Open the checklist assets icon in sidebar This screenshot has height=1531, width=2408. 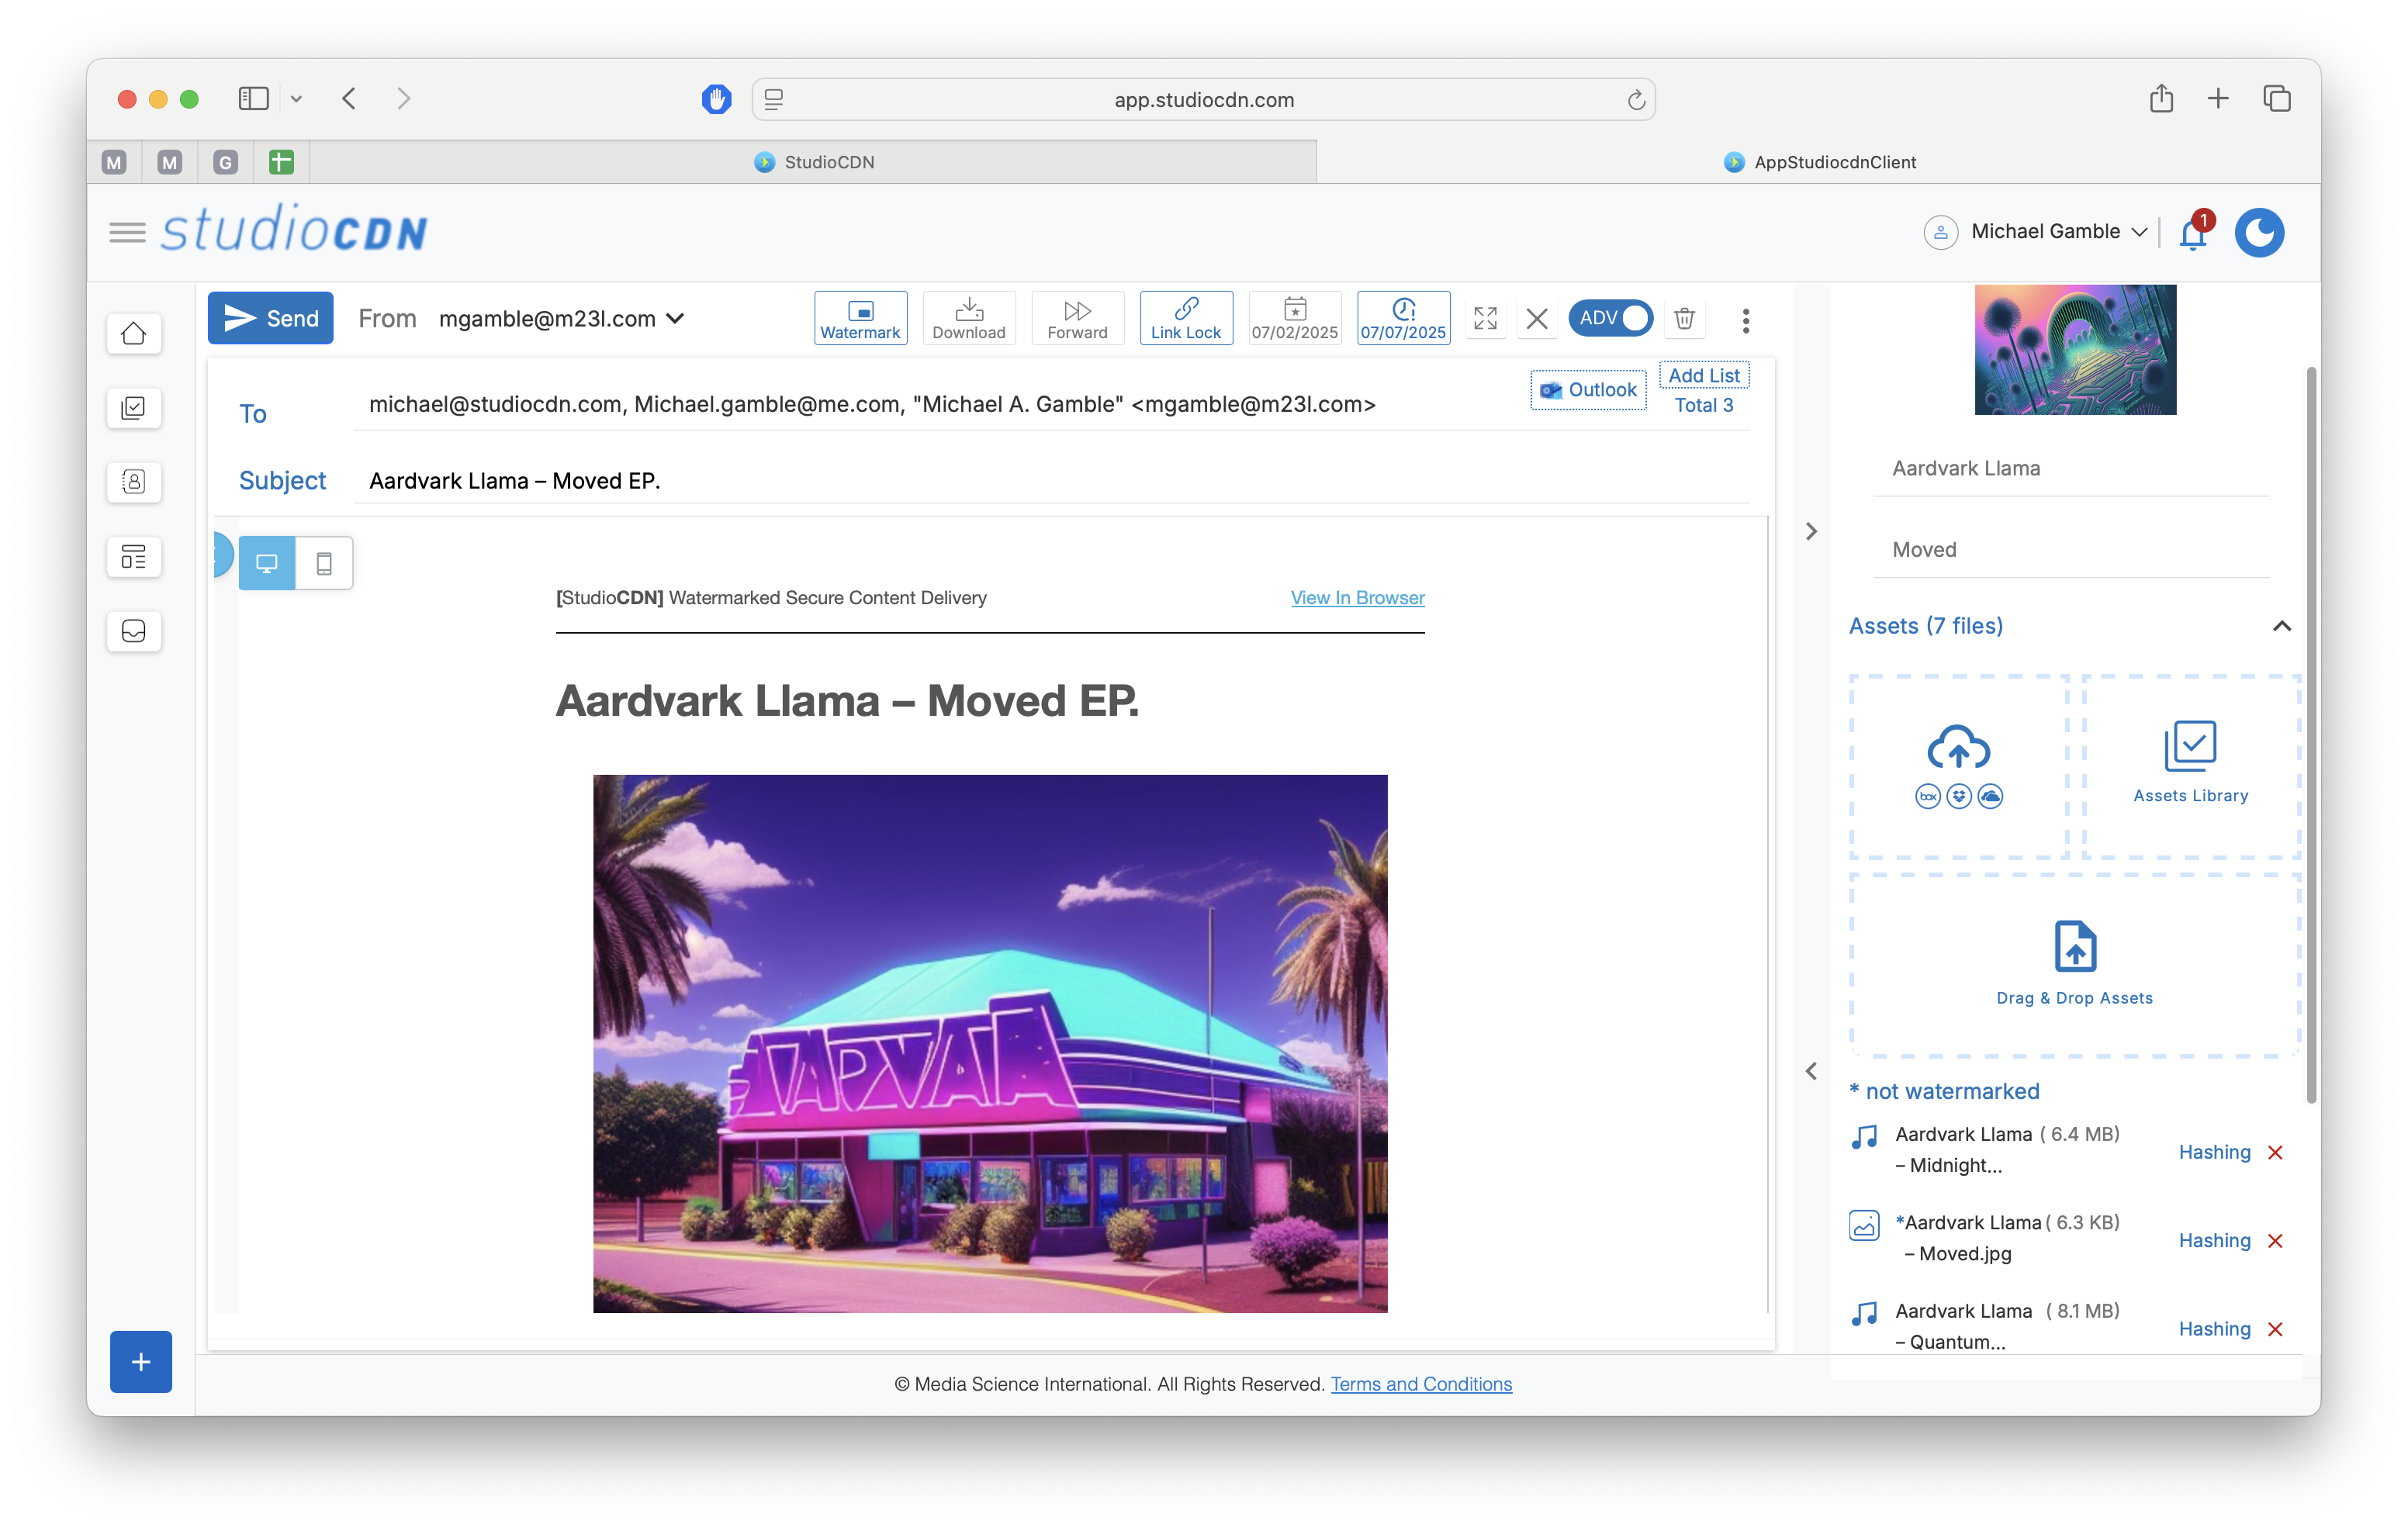pos(134,408)
